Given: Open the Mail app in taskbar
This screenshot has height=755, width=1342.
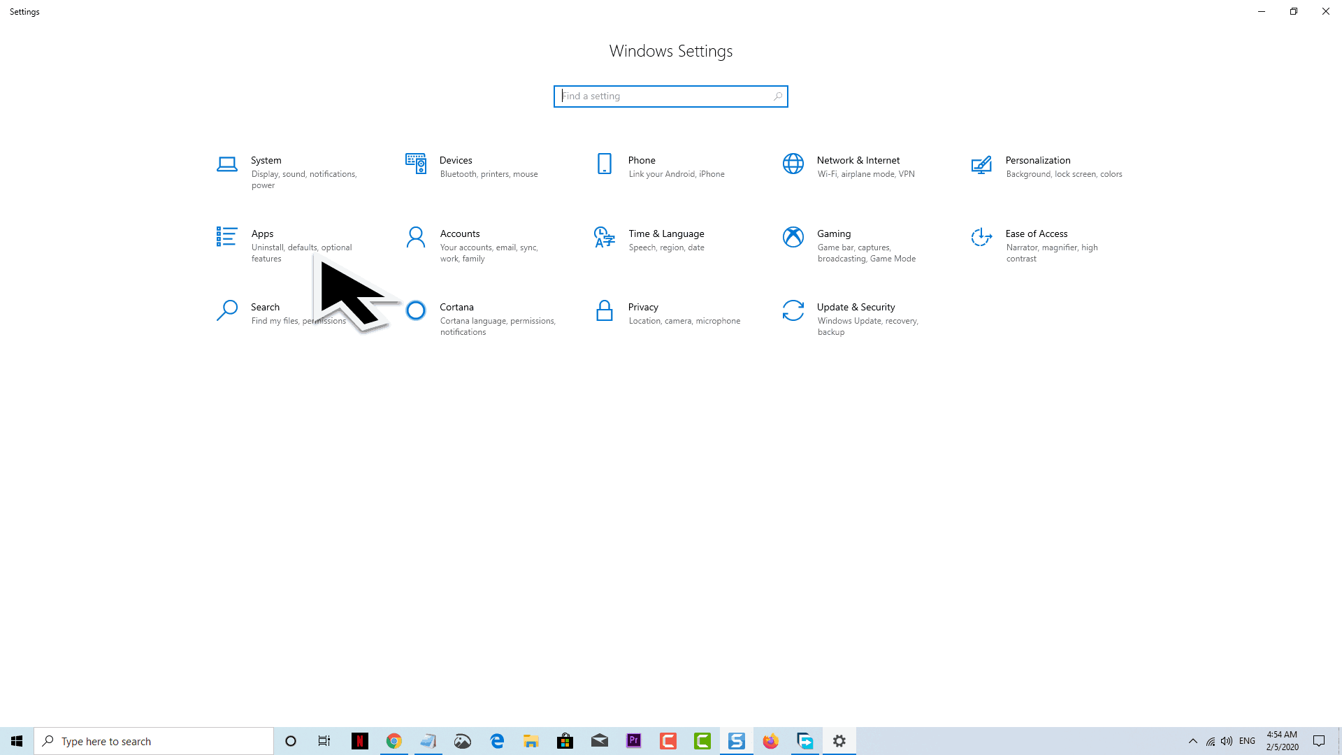Looking at the screenshot, I should (600, 741).
